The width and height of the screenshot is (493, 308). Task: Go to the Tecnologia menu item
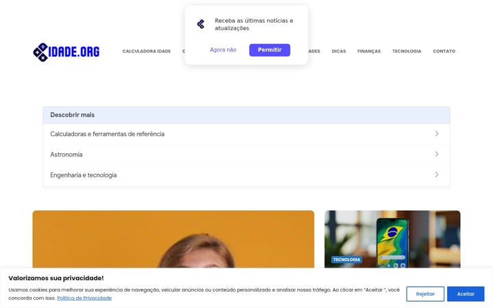coord(407,51)
